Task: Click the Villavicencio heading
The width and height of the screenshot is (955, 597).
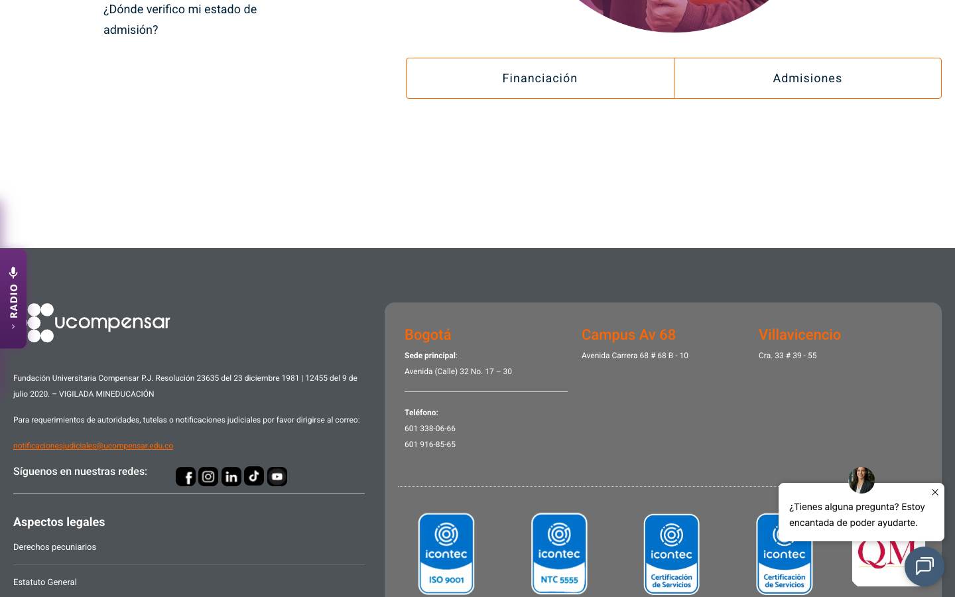Action: pyautogui.click(x=800, y=335)
